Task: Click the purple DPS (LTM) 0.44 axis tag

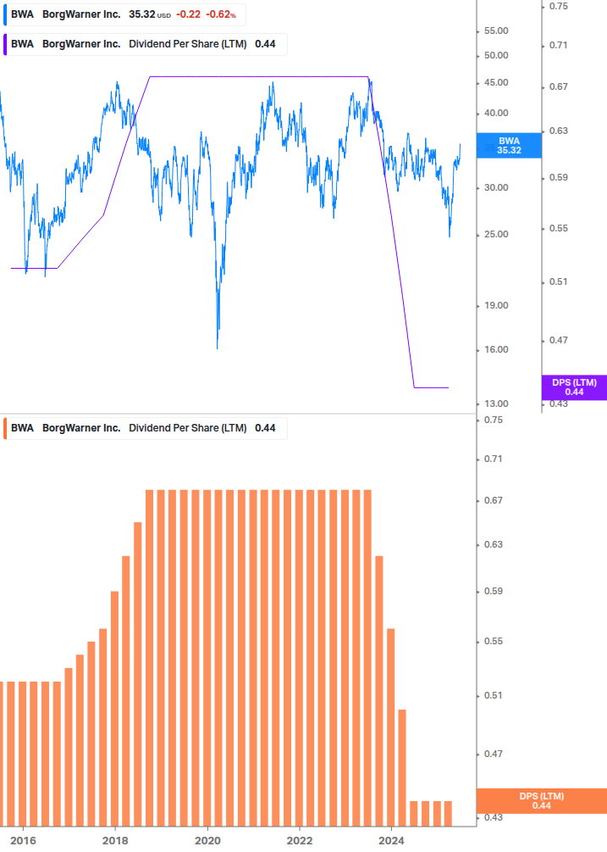Action: coord(574,387)
